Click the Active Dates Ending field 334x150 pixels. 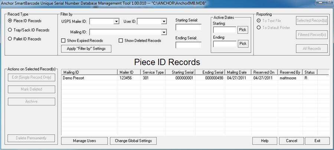[x=225, y=44]
